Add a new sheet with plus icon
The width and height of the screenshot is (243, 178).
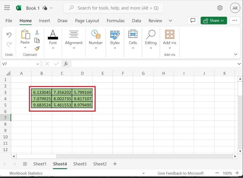click(x=115, y=164)
